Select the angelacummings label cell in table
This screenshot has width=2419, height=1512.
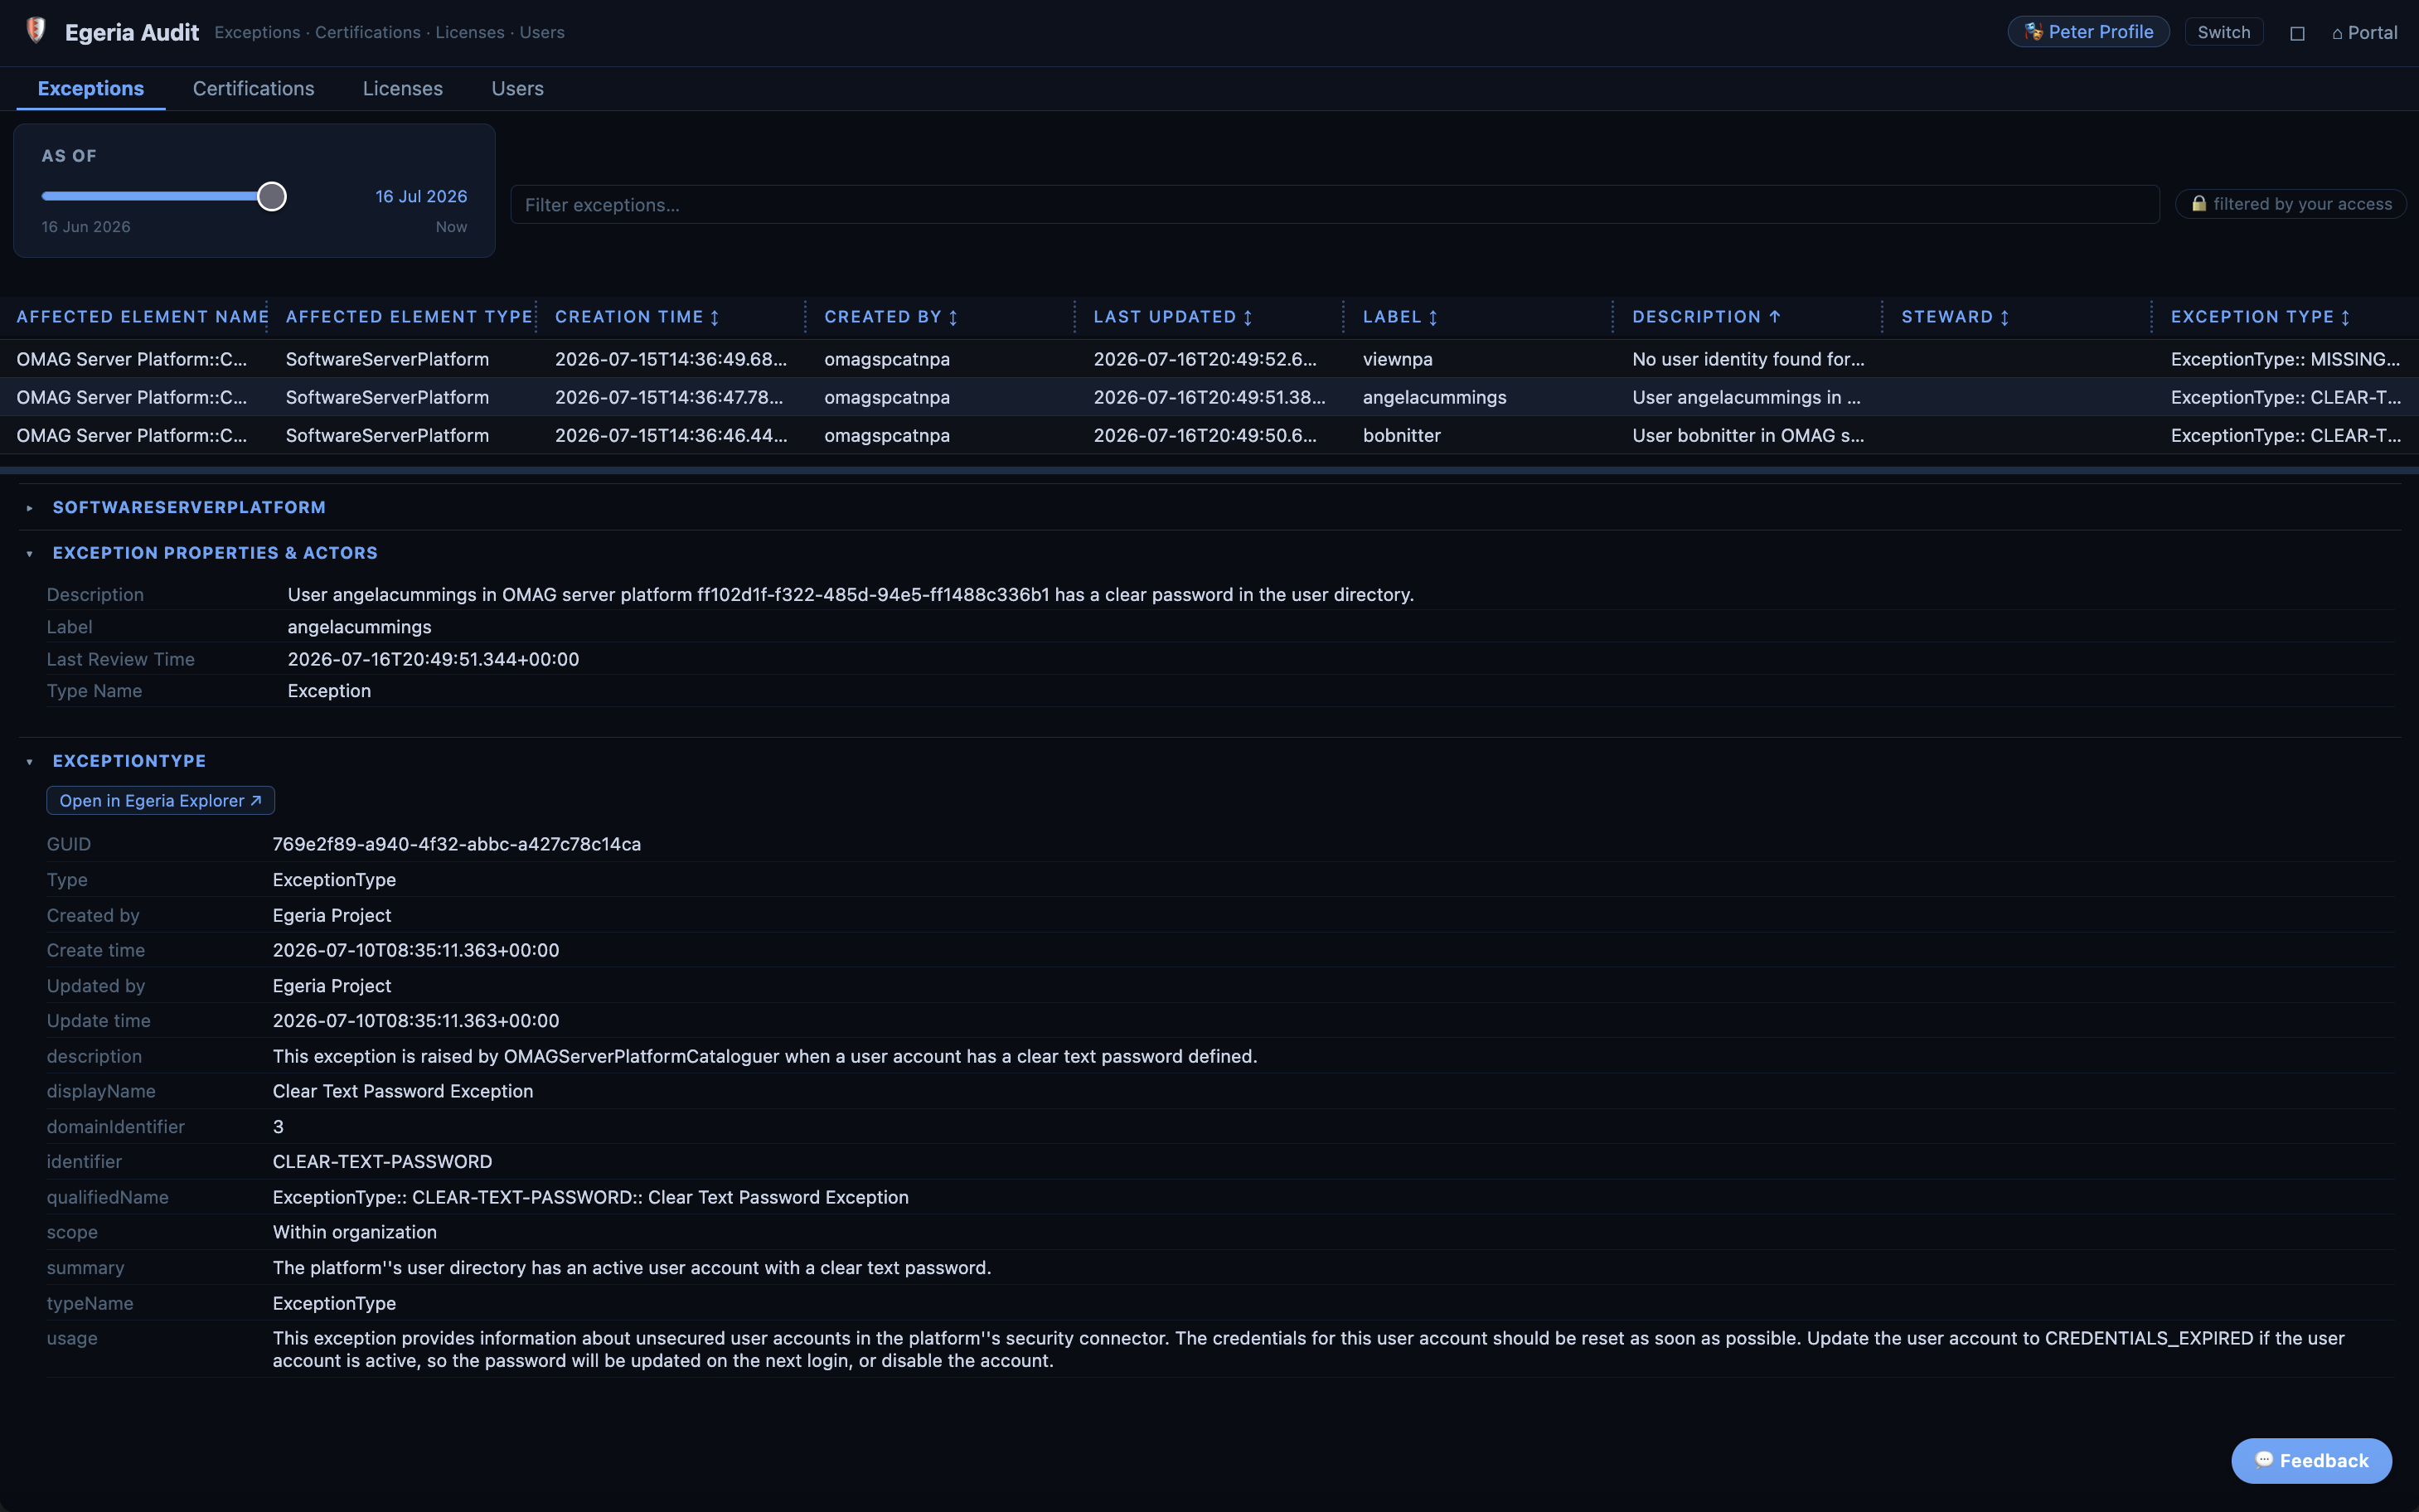click(1434, 397)
